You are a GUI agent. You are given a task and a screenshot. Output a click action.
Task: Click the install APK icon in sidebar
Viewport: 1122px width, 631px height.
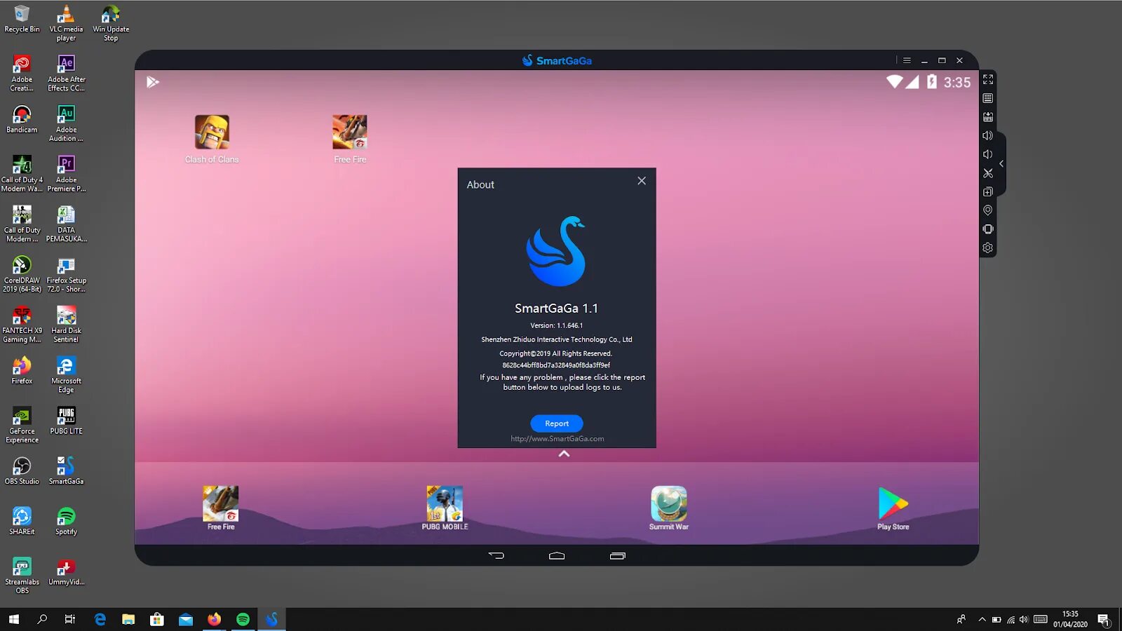pyautogui.click(x=987, y=117)
